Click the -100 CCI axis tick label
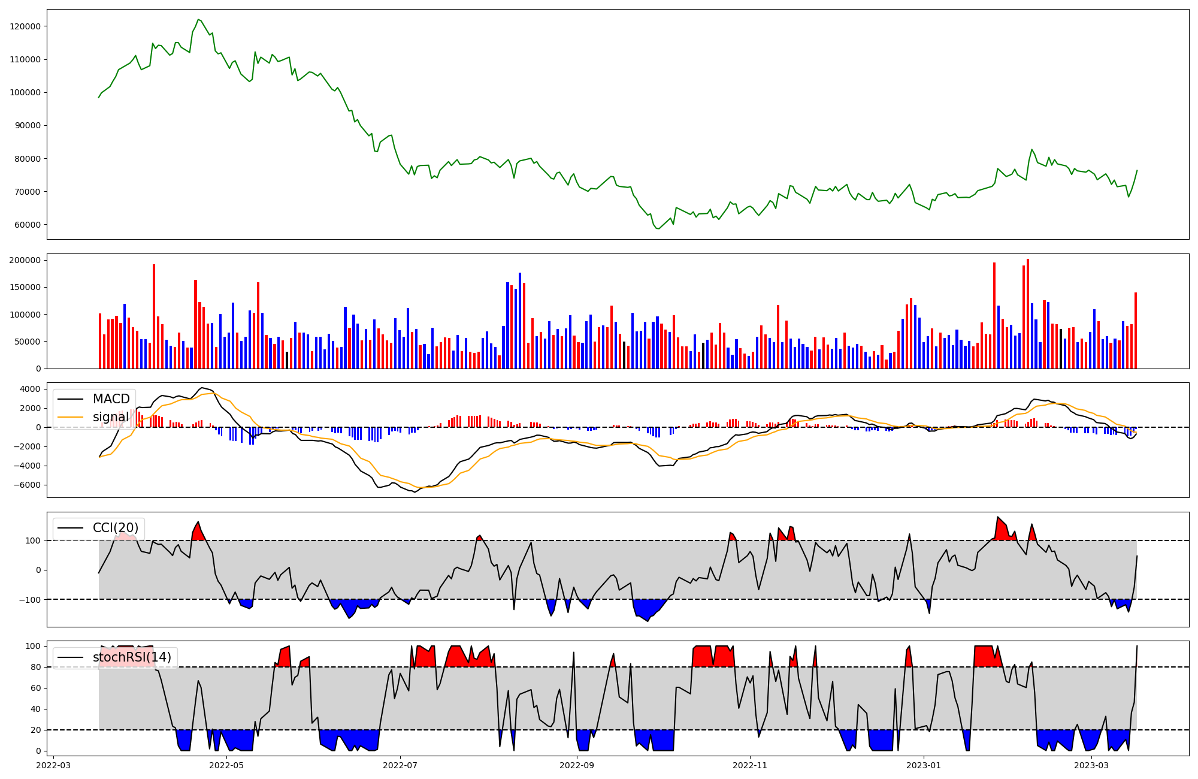1198x779 pixels. pyautogui.click(x=30, y=599)
